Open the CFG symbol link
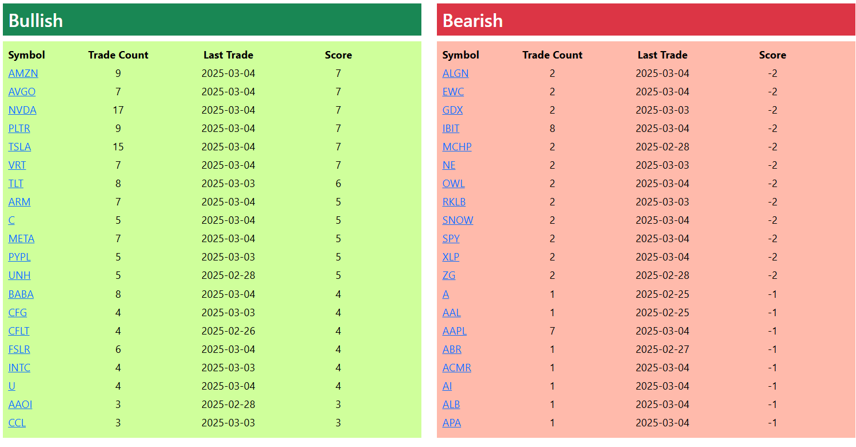856x447 pixels. pyautogui.click(x=18, y=313)
